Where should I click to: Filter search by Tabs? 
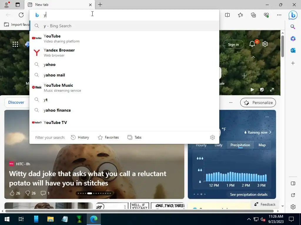tap(134, 137)
